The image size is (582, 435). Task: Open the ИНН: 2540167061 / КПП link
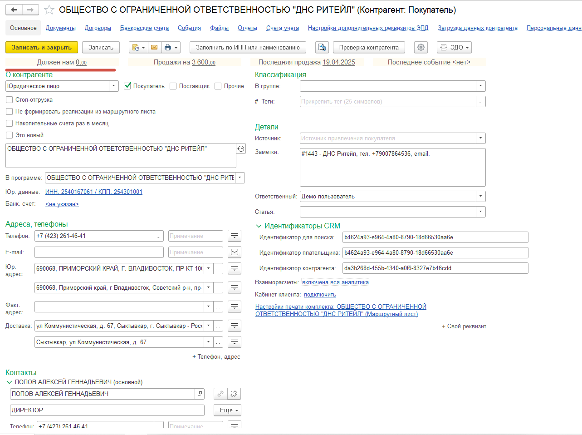pos(94,192)
